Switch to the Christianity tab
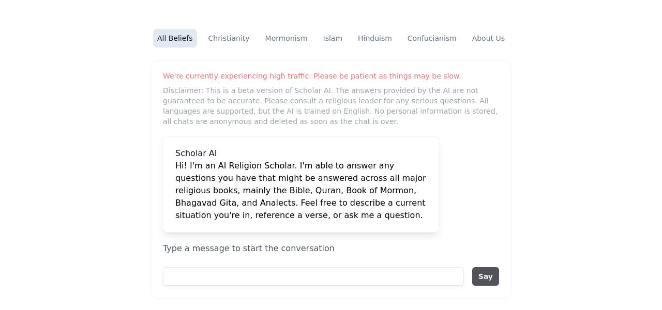Image resolution: width=662 pixels, height=310 pixels. [x=229, y=38]
